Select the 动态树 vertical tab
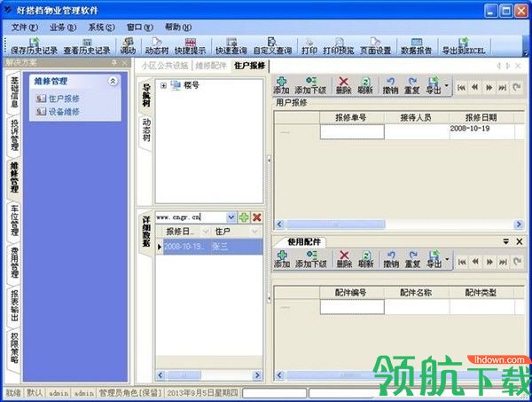Image resolution: width=532 pixels, height=402 pixels. coord(146,130)
